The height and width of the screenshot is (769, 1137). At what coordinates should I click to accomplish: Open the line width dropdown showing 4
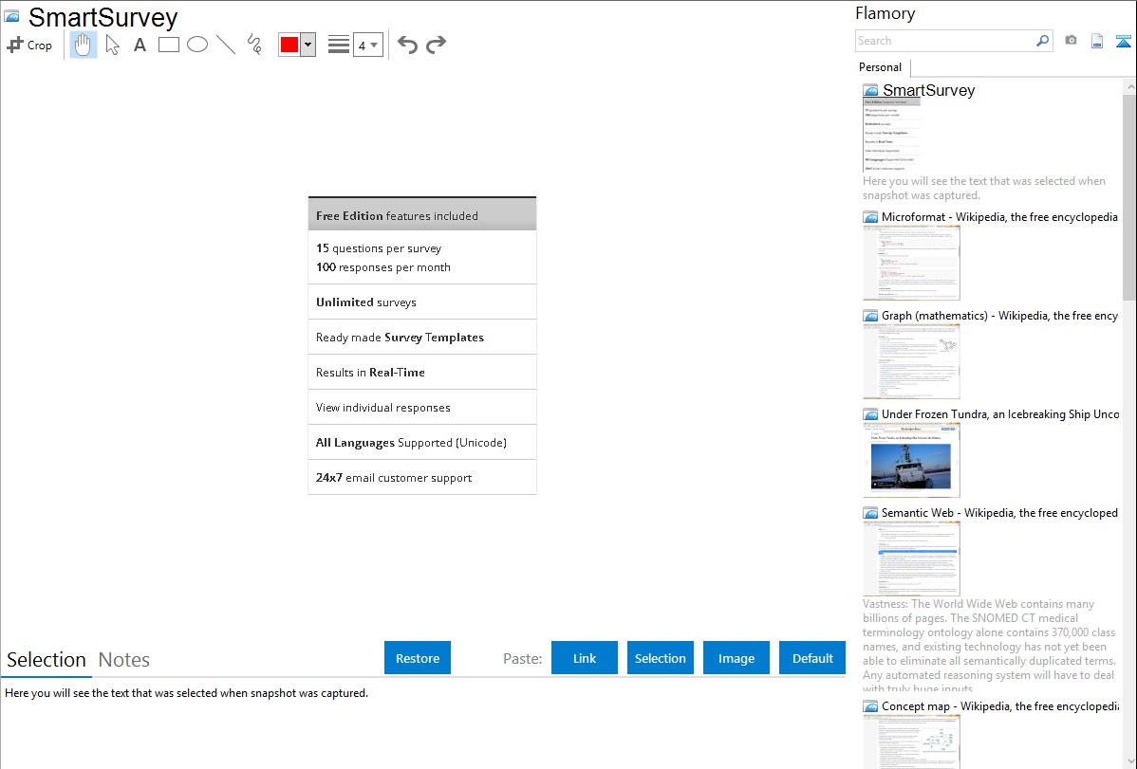click(367, 45)
